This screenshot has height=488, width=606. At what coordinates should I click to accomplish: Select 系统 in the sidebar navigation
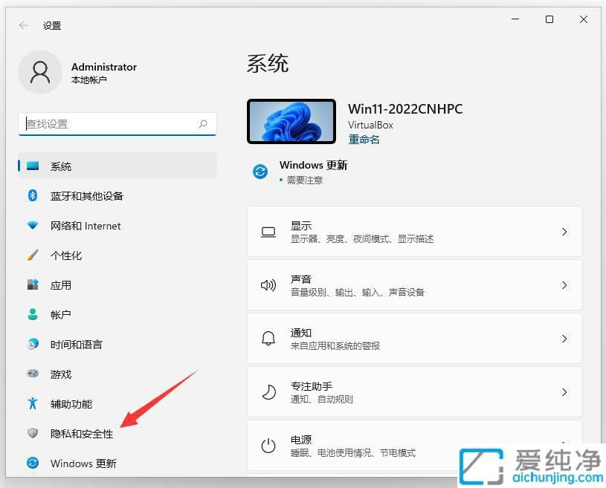point(59,166)
